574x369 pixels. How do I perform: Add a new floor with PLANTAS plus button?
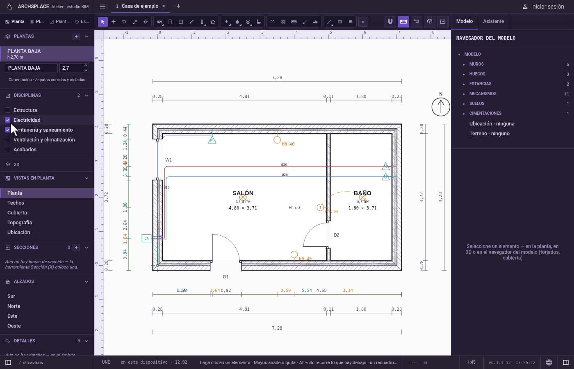(x=76, y=36)
